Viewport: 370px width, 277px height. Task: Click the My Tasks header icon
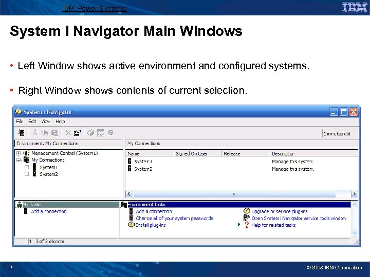click(20, 205)
